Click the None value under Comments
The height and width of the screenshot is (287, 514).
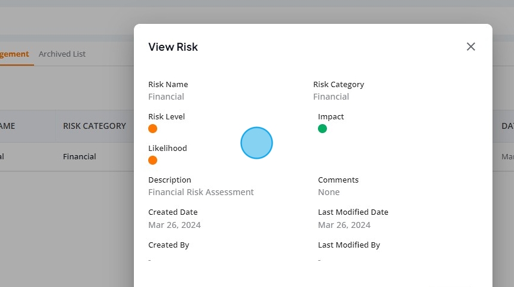tap(329, 192)
